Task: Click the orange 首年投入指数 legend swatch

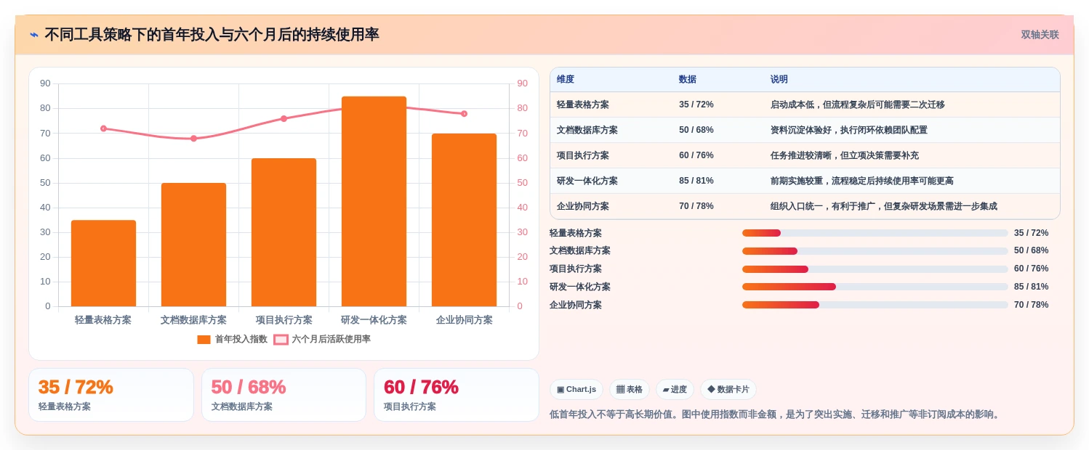Action: [x=204, y=339]
